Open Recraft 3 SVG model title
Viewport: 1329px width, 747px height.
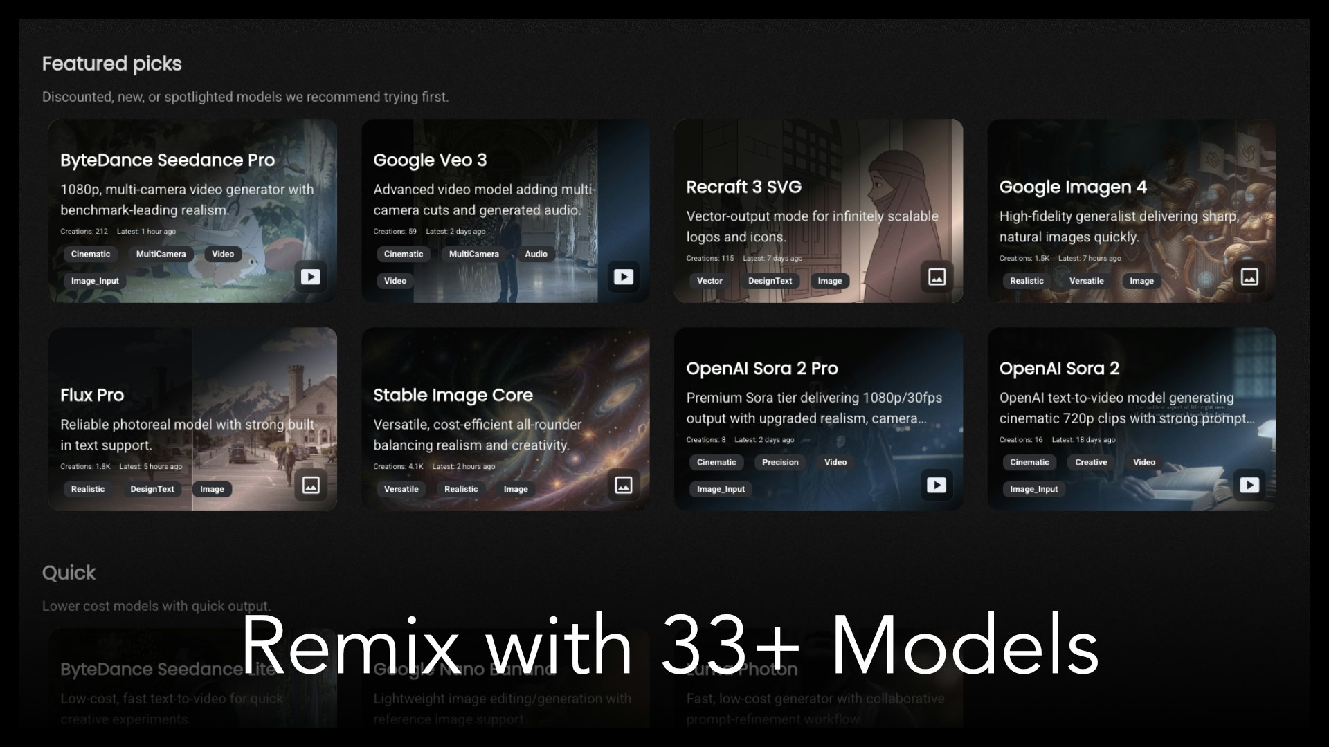coord(744,187)
